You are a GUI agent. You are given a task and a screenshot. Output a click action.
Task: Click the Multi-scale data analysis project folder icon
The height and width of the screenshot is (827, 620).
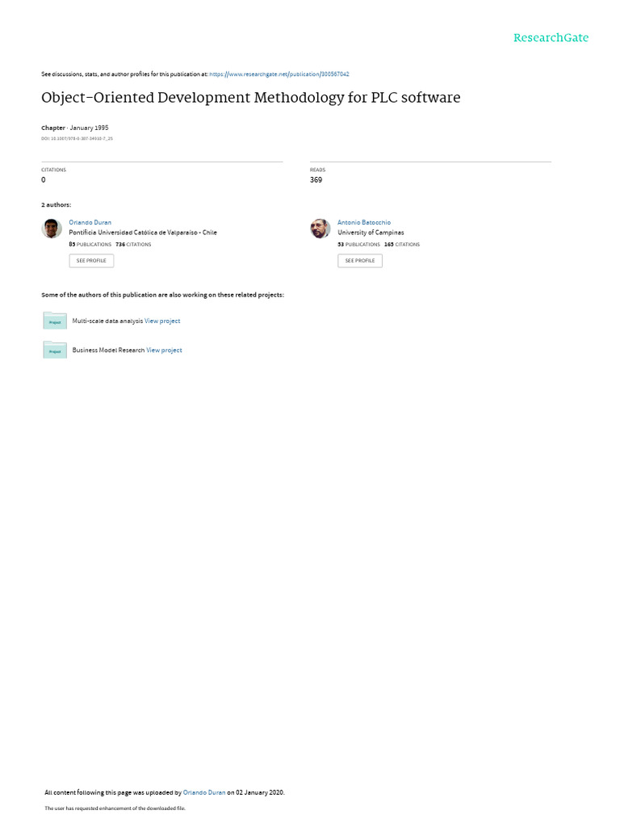[x=55, y=321]
